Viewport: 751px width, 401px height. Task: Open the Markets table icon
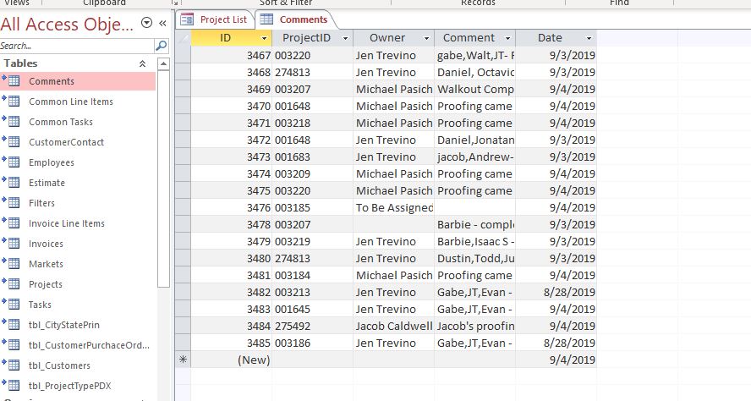pos(14,264)
